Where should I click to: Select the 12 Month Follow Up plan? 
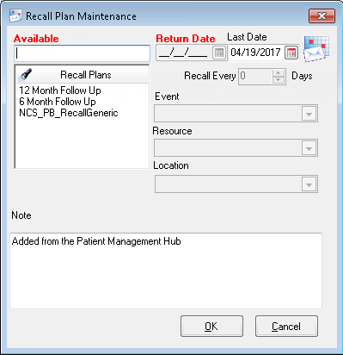click(x=60, y=90)
